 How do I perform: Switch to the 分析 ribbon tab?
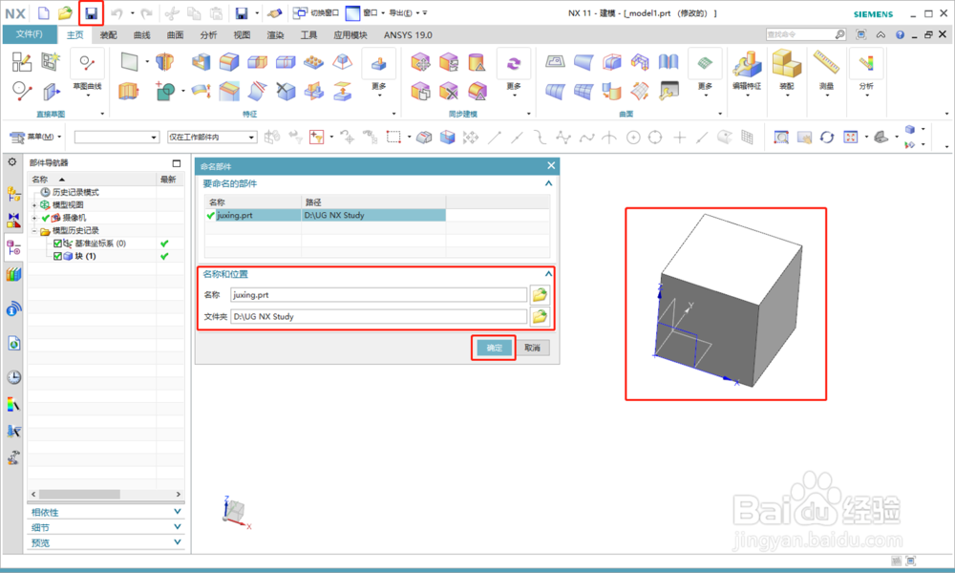point(208,35)
